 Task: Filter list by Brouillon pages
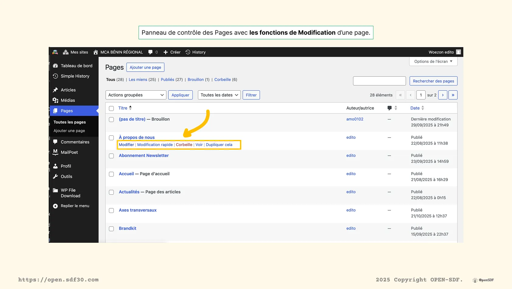click(x=196, y=80)
